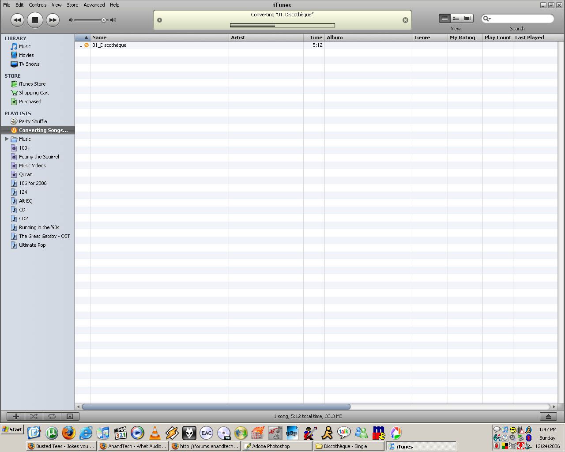The height and width of the screenshot is (452, 565).
Task: Skip to the next track
Action: pos(53,20)
